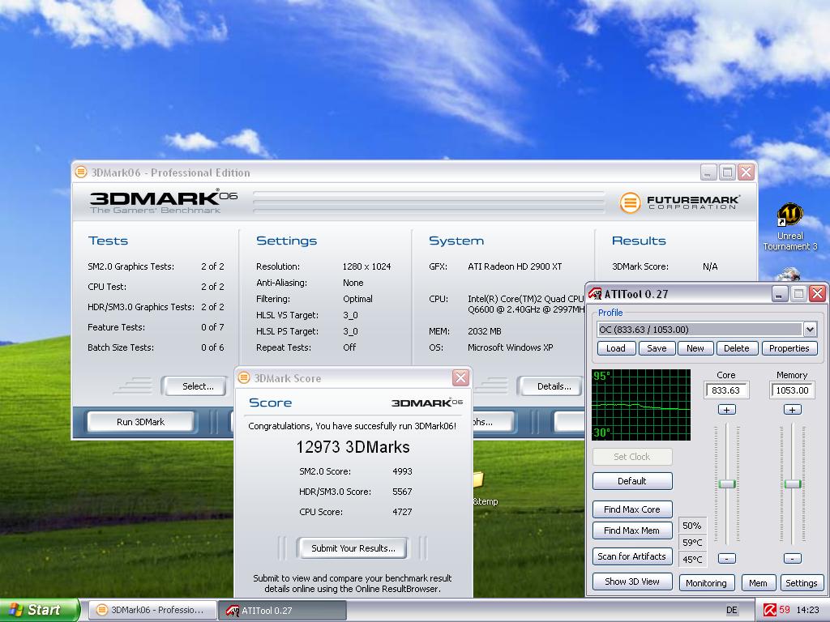
Task: Click Default clocks button
Action: (632, 481)
